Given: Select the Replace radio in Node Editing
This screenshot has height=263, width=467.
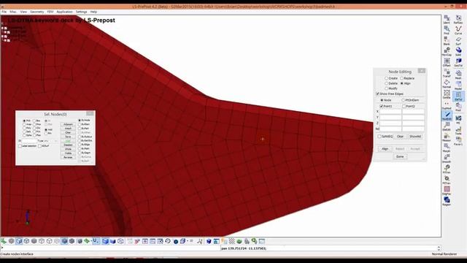Looking at the screenshot, I should (402, 78).
